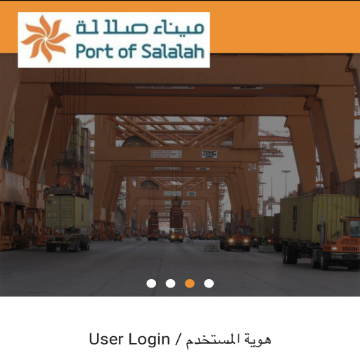Click the white signboard on crane beam
360x360 pixels.
[166, 154]
